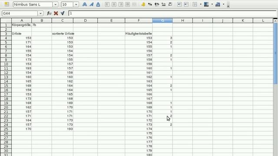Click into the formula input line
The height and width of the screenshot is (156, 278).
click(172, 13)
